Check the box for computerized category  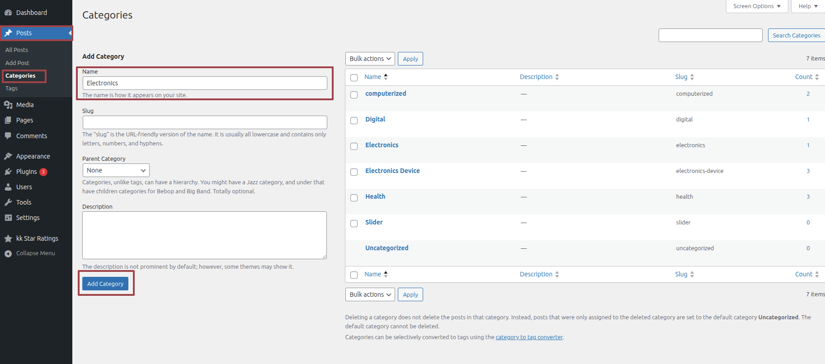pos(354,94)
